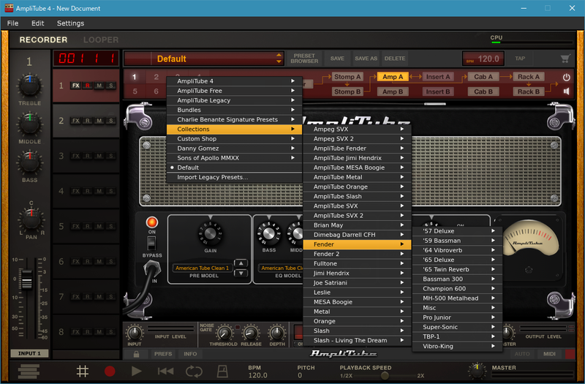Open the Settings menu
The height and width of the screenshot is (384, 585).
click(70, 23)
